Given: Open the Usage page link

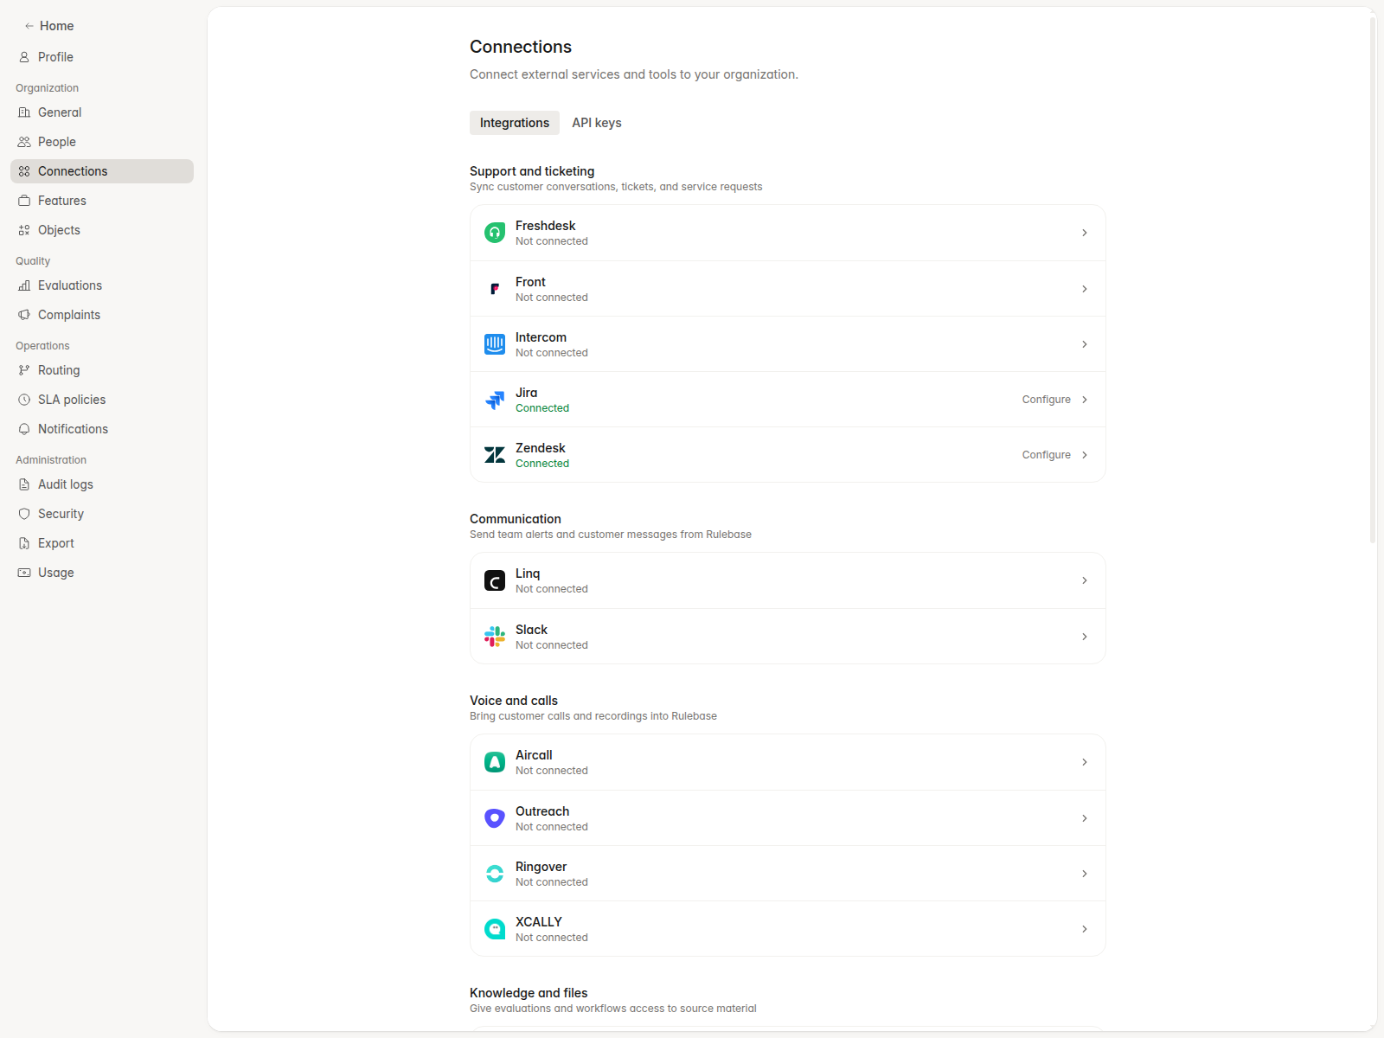Looking at the screenshot, I should (102, 573).
